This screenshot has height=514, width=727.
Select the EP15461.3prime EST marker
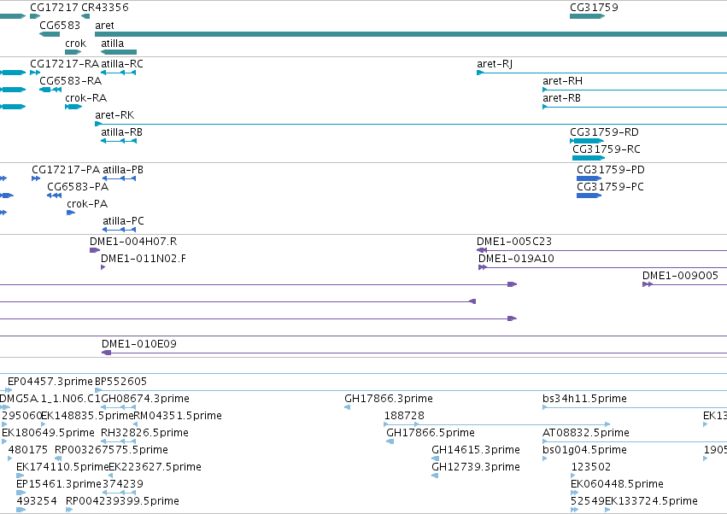pos(21,493)
